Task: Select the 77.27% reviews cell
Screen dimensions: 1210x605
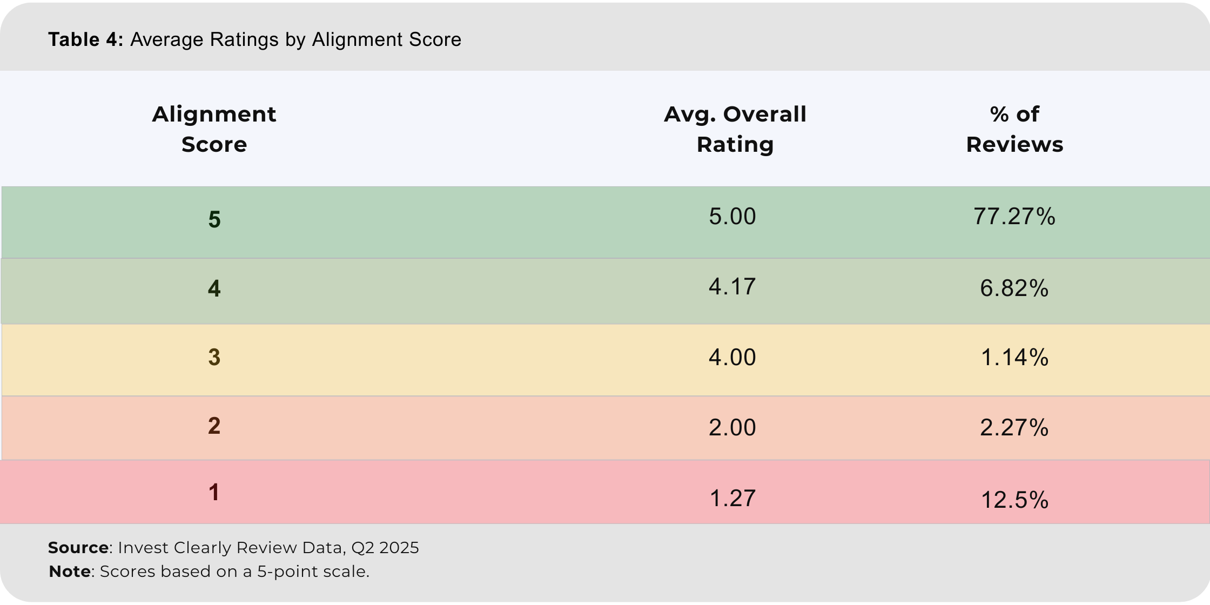Action: (x=1014, y=217)
